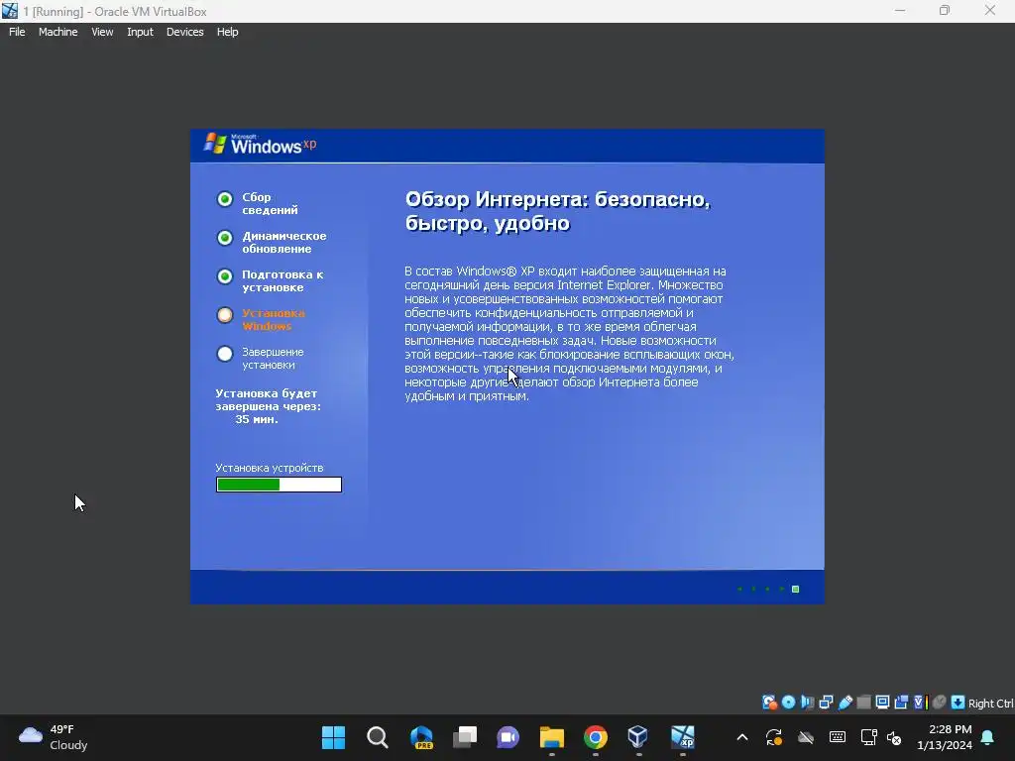Open VirtualBox Manager from taskbar
This screenshot has width=1015, height=761.
coord(638,737)
